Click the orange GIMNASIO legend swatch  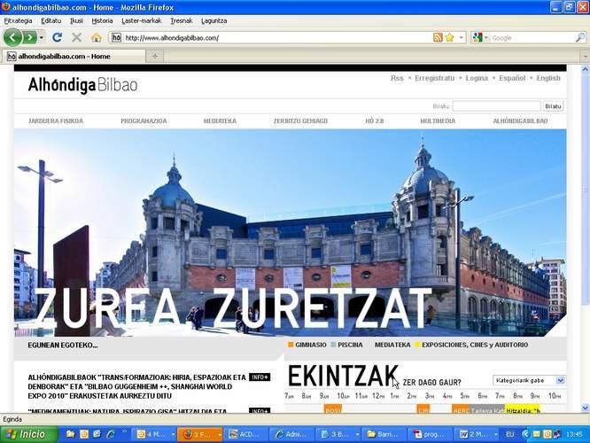point(291,345)
